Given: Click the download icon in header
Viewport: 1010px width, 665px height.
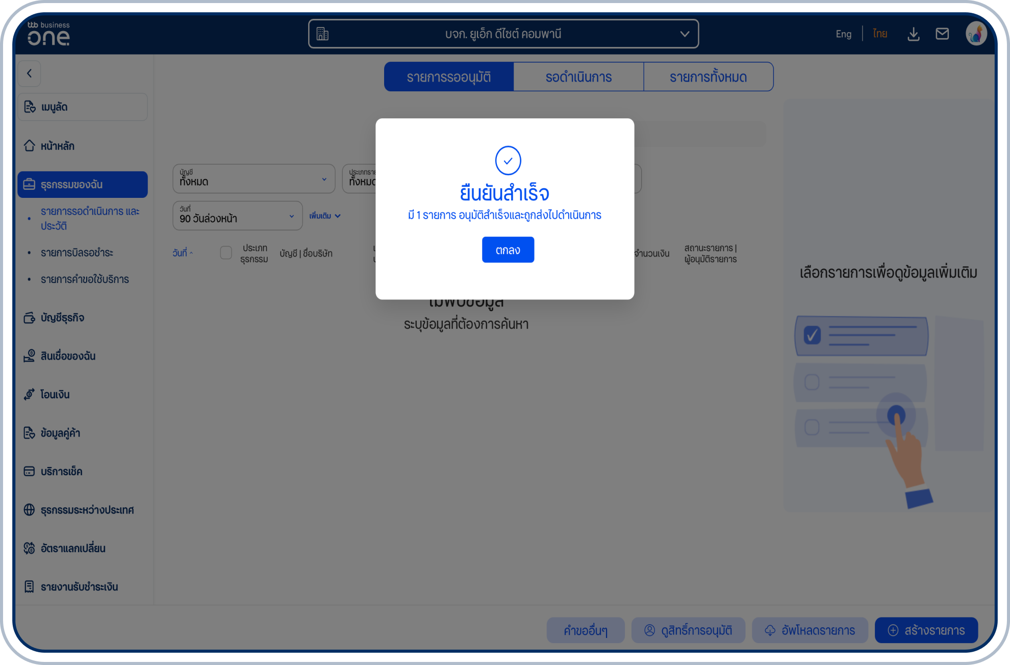Looking at the screenshot, I should pos(913,34).
